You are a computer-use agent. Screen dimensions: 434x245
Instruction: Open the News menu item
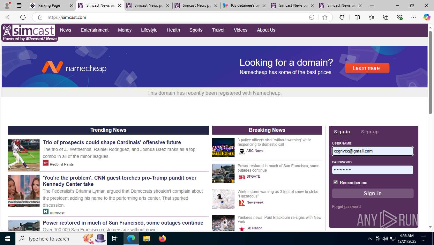point(65,30)
